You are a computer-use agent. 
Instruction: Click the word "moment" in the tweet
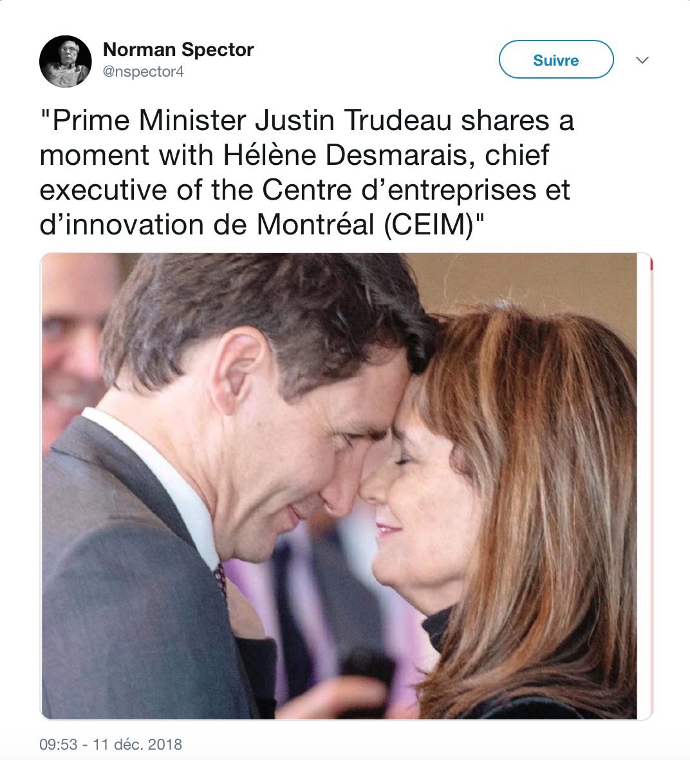click(95, 155)
